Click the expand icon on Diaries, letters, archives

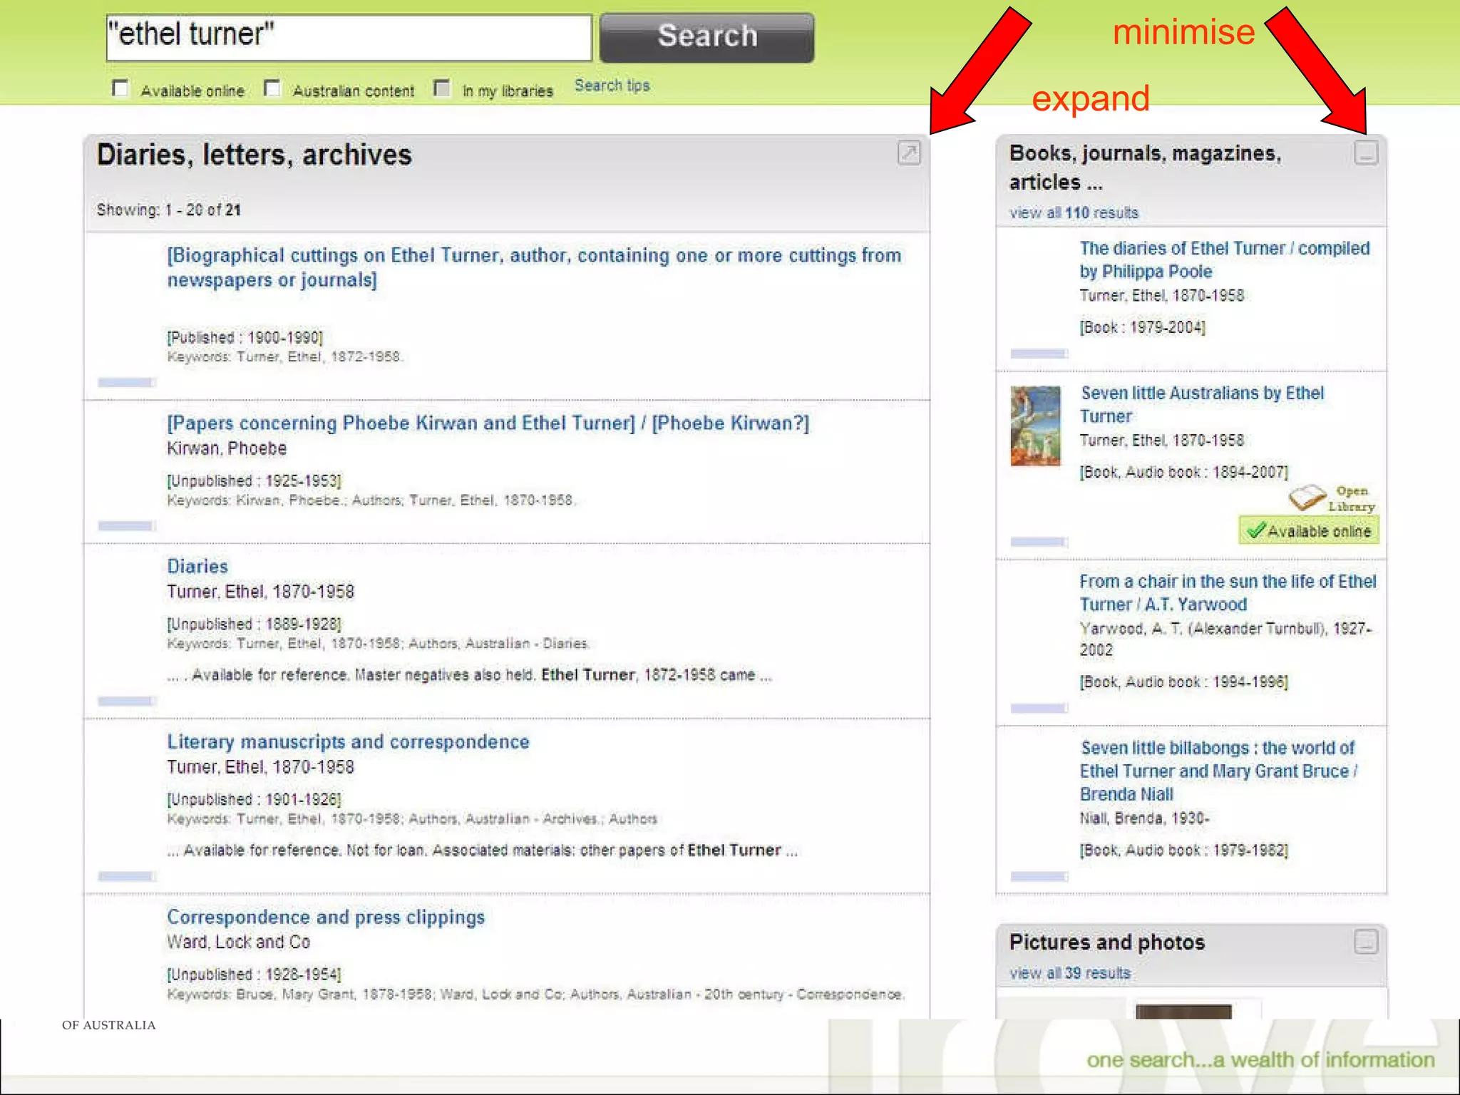pyautogui.click(x=909, y=153)
